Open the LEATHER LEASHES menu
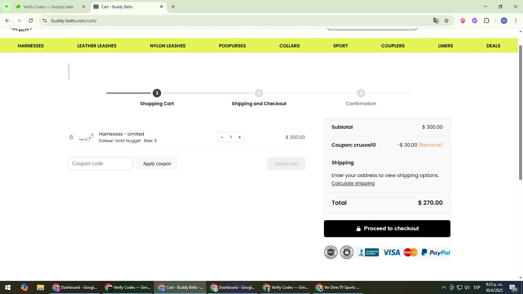Screen dimensions: 523x294 97,46
